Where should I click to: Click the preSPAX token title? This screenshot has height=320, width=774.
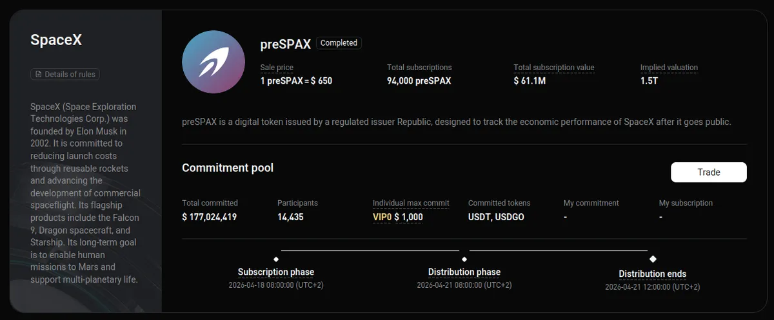pos(286,44)
